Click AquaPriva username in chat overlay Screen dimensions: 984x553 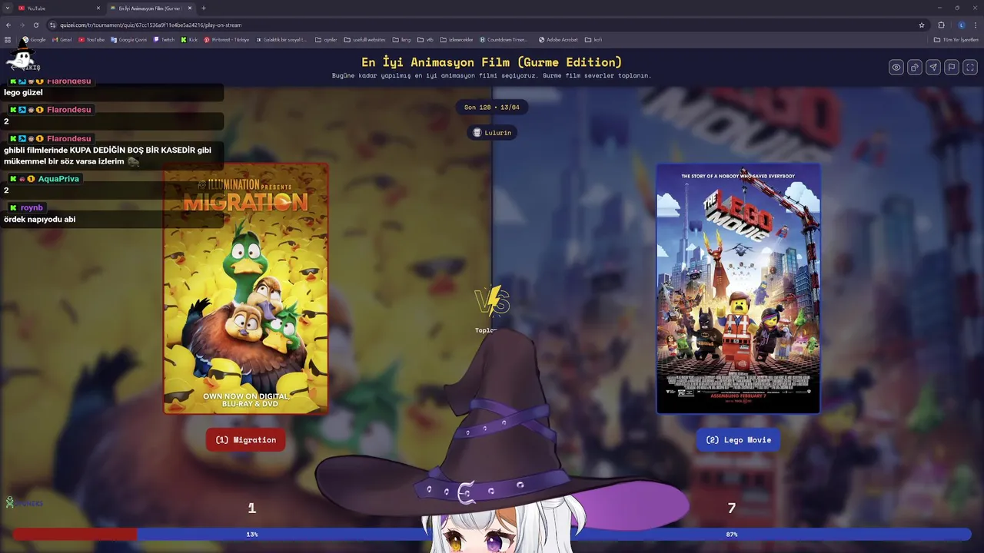click(59, 179)
